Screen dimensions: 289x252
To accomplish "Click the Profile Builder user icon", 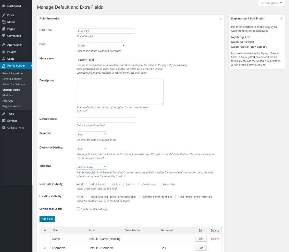I will click(4, 66).
